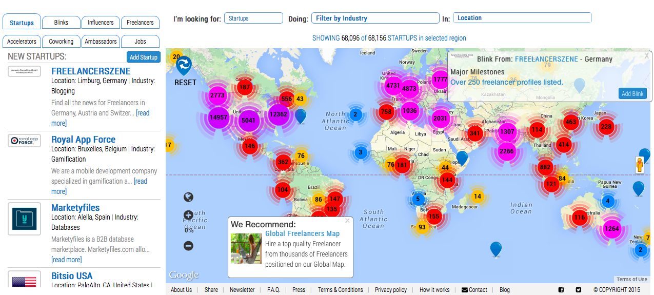This screenshot has height=295, width=654.
Task: Open the 'I'm looking for' Startups dropdown
Action: point(253,18)
